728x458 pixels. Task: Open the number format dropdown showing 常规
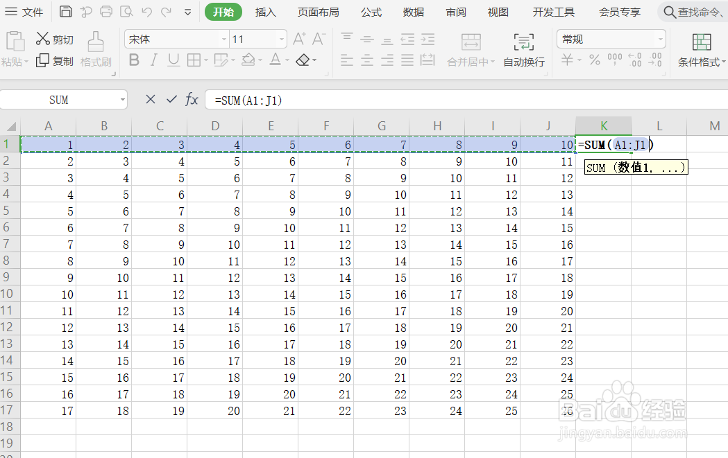click(x=660, y=39)
